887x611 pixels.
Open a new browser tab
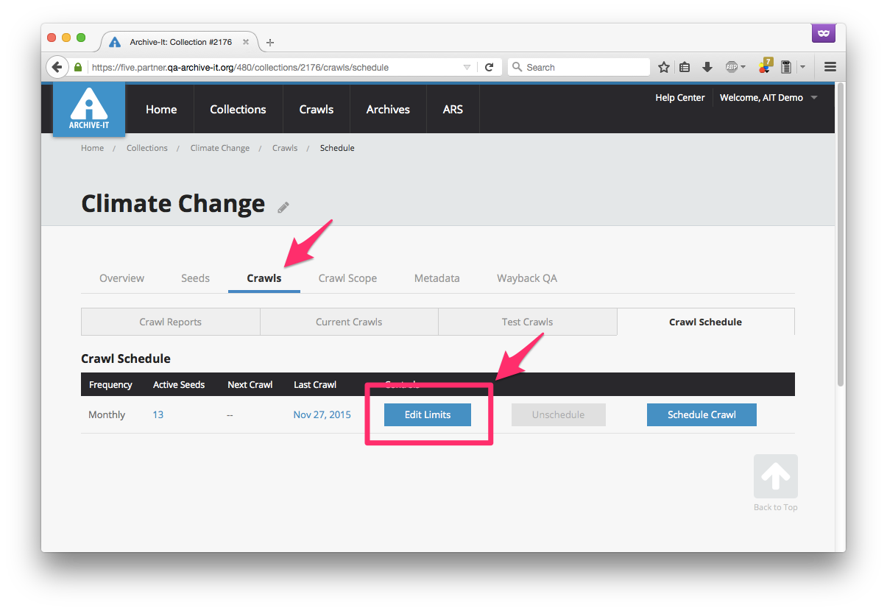[x=270, y=43]
